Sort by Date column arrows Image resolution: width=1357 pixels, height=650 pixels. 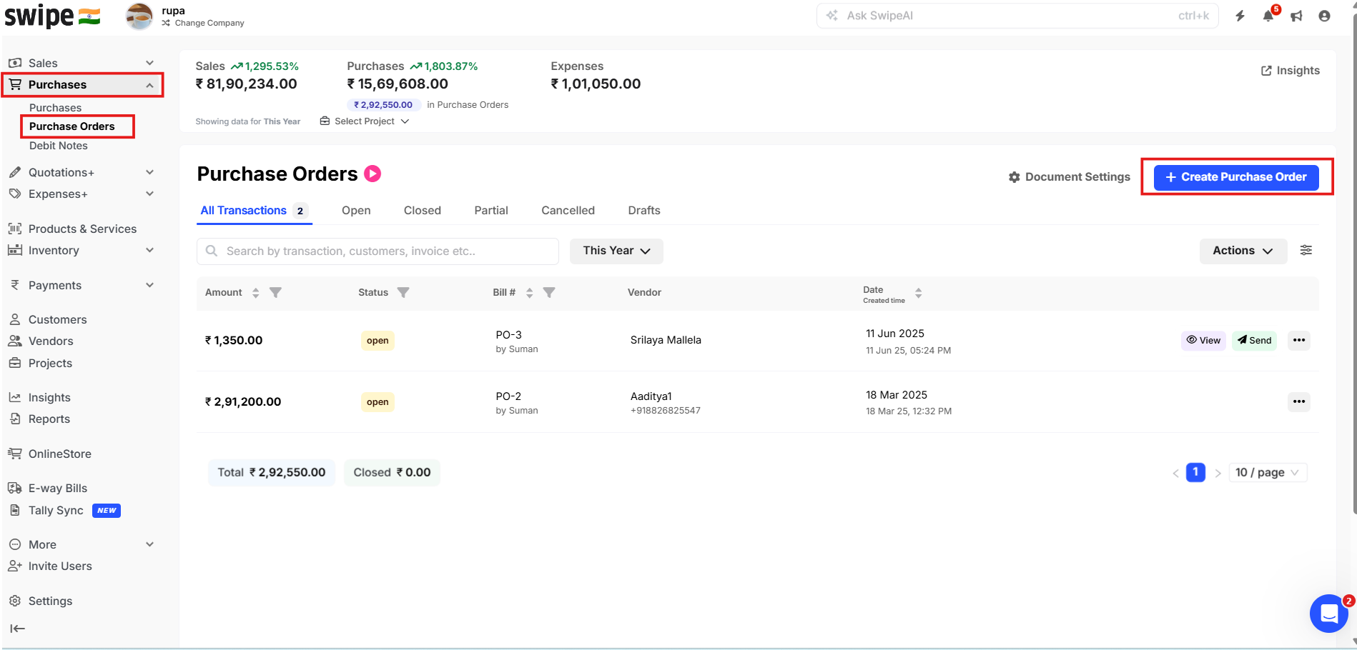pos(918,292)
